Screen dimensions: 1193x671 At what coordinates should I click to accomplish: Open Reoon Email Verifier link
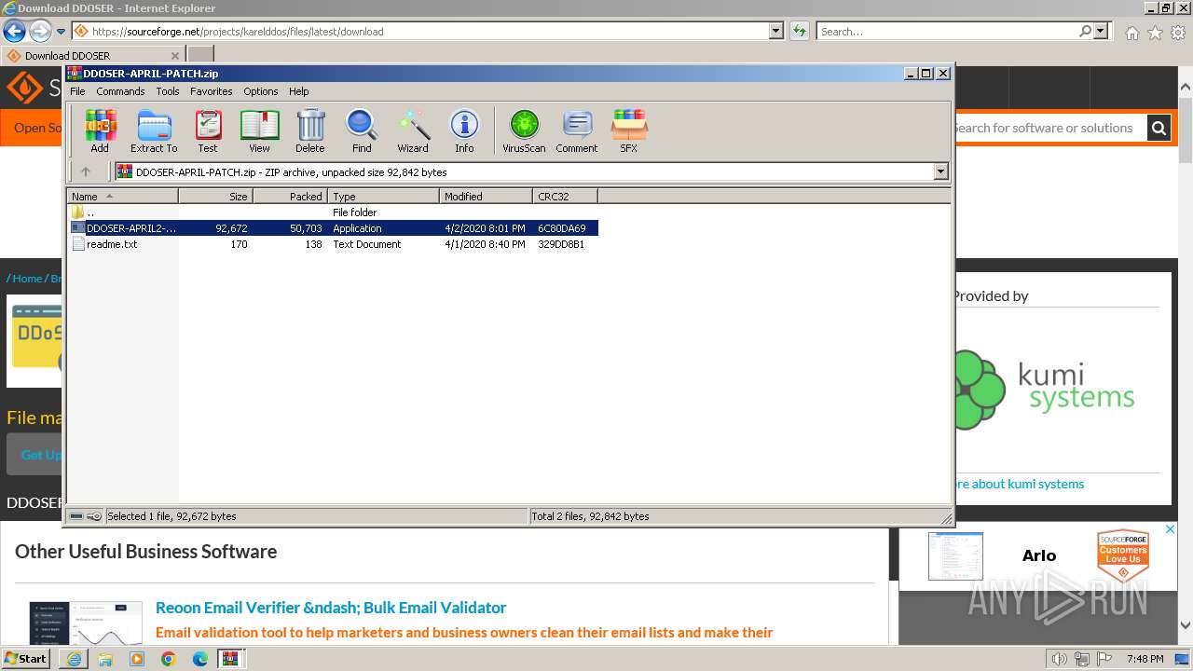331,608
